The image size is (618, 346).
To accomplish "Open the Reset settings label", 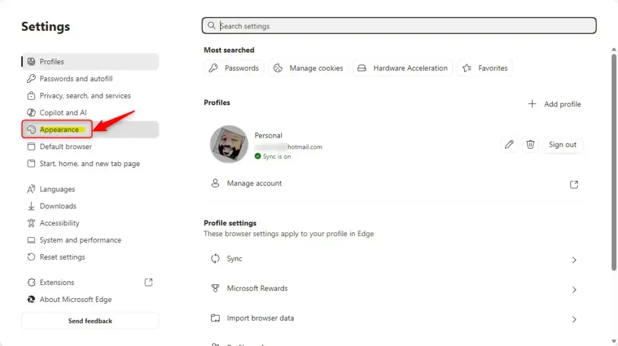I will [62, 257].
